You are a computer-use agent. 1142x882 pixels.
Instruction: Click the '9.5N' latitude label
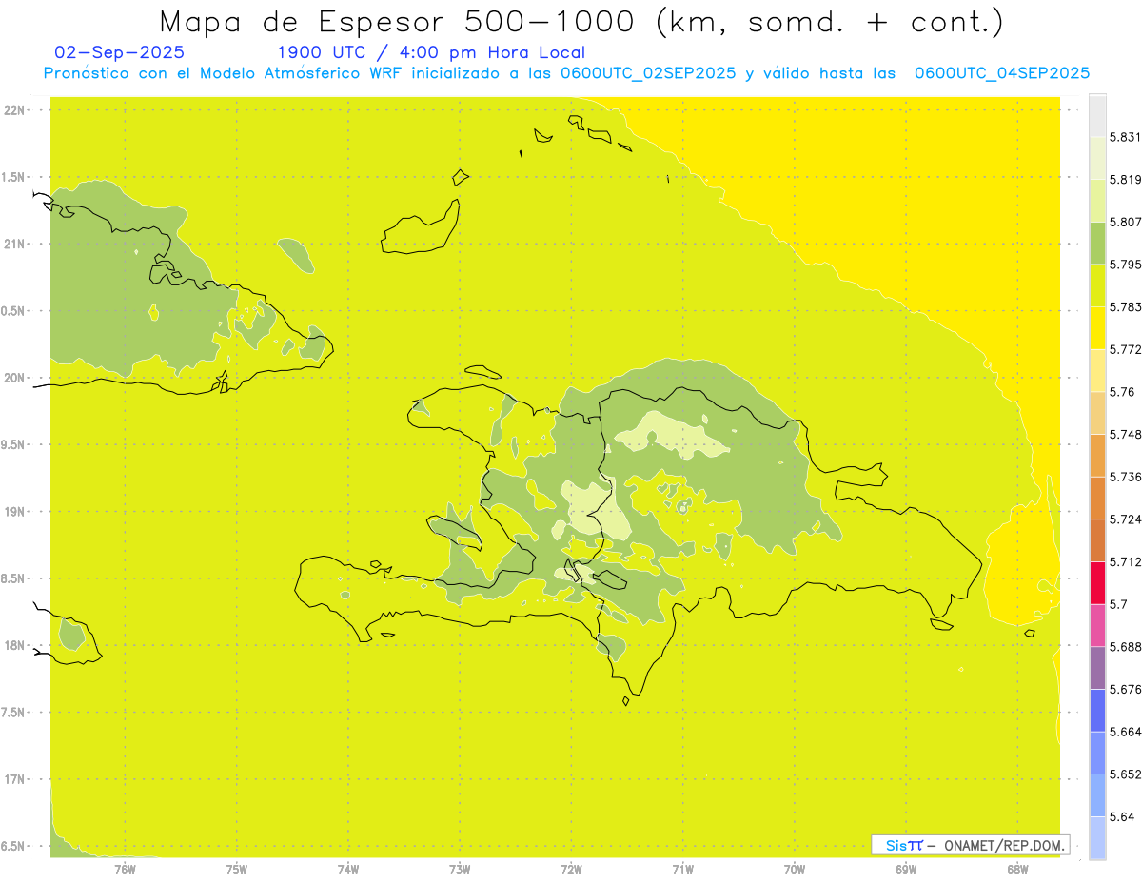click(15, 445)
